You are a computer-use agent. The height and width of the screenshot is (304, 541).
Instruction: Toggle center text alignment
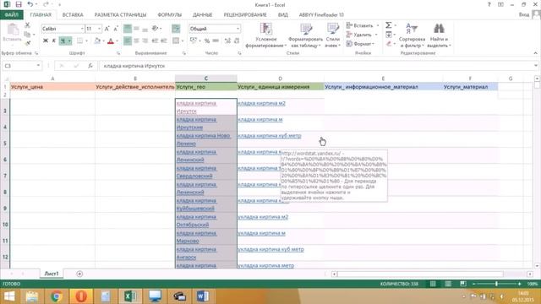[136, 41]
